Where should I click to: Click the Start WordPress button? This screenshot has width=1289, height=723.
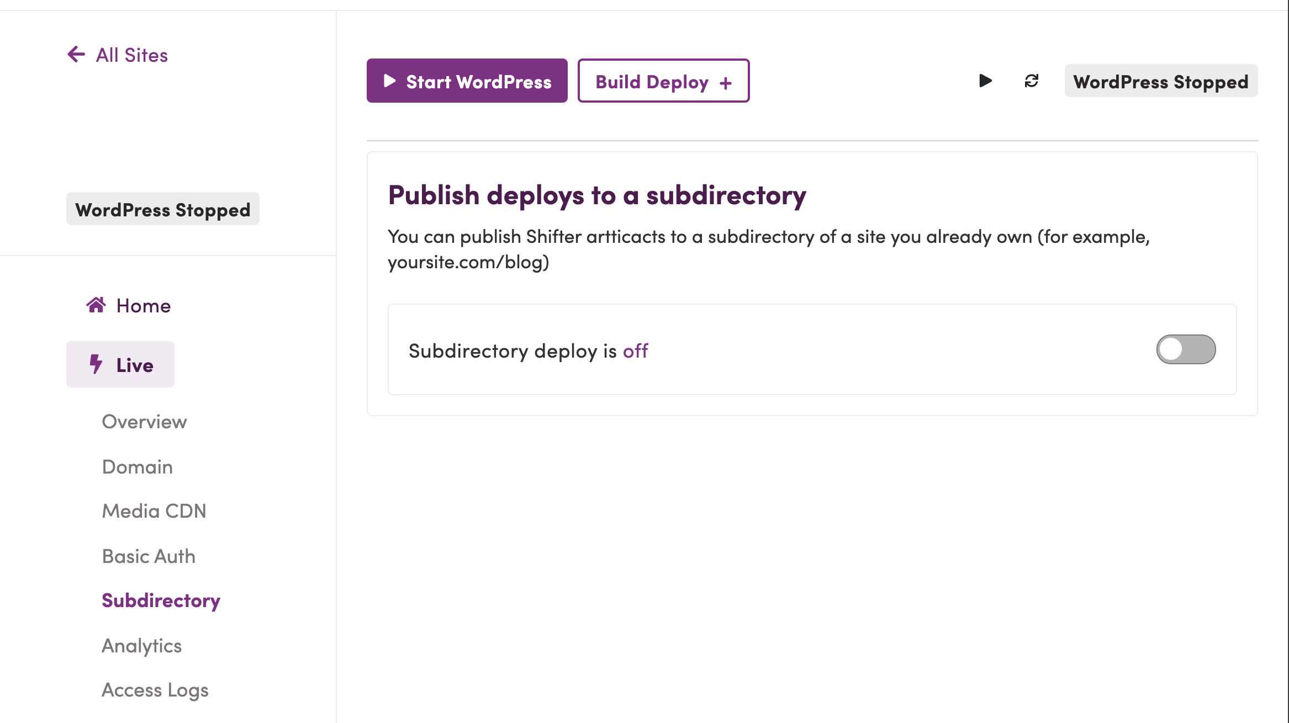[x=467, y=81]
